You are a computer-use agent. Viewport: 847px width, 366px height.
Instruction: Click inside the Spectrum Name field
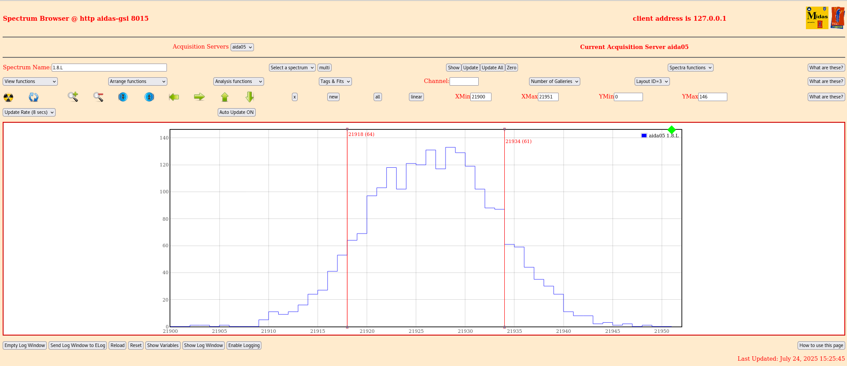(109, 68)
